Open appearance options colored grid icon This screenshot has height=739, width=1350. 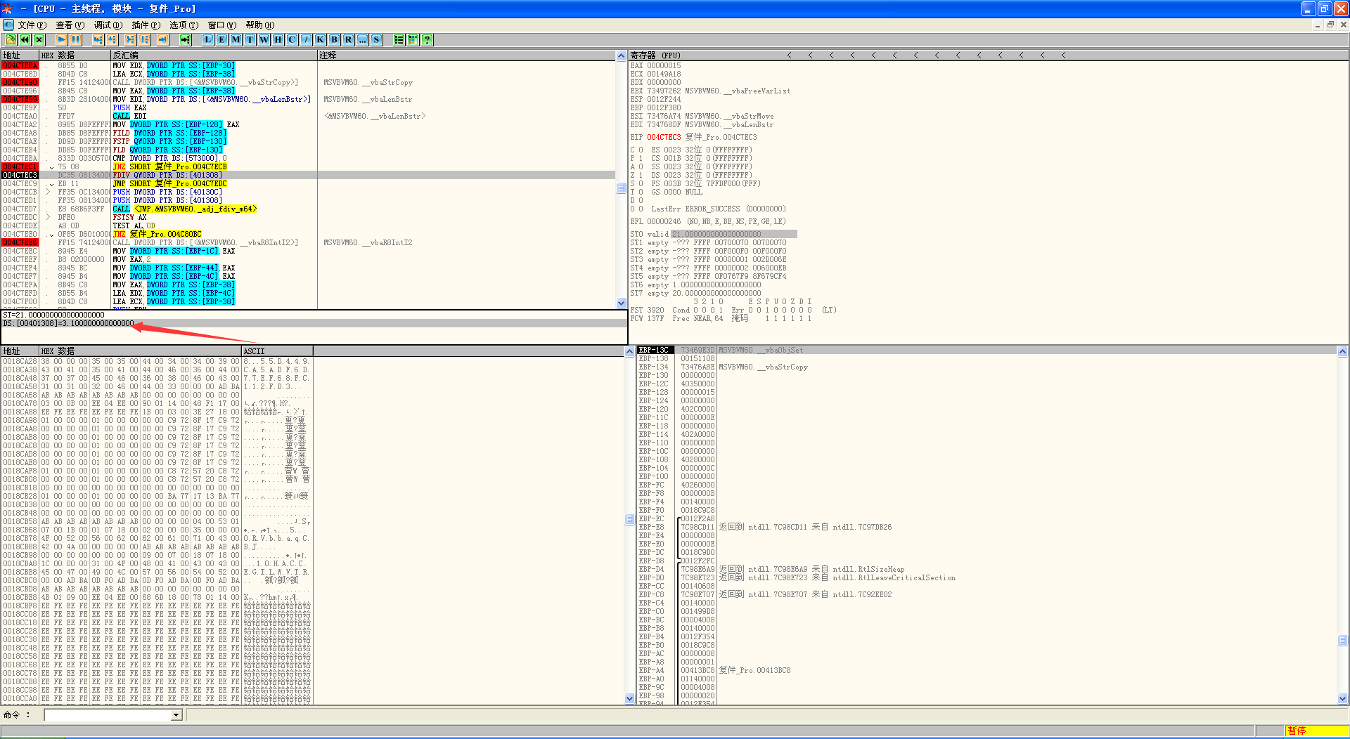[x=413, y=40]
